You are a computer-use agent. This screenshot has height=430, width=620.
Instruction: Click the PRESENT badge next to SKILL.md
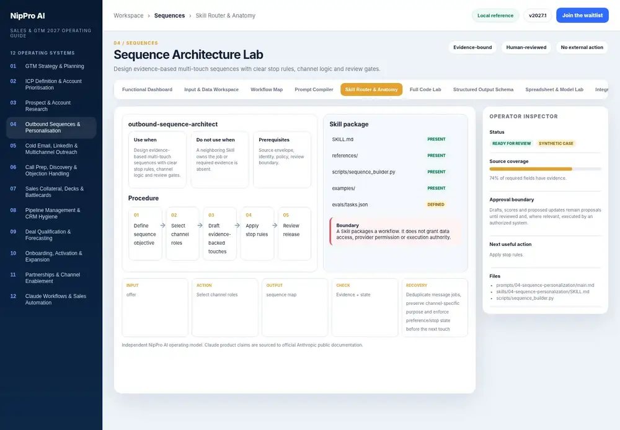coord(436,139)
